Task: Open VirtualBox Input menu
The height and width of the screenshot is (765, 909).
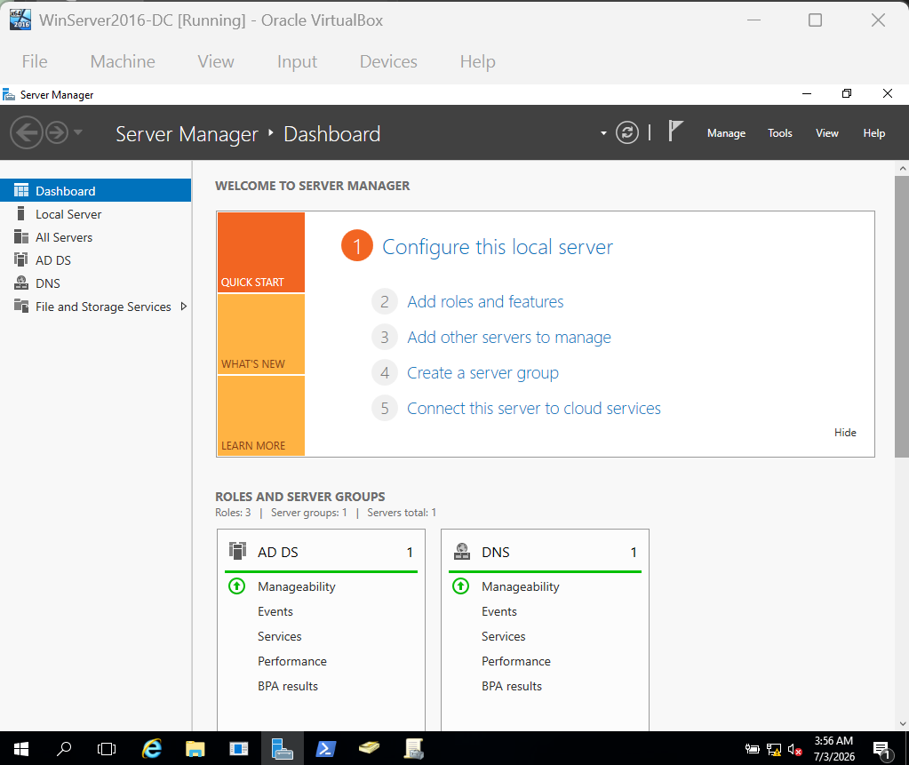Action: pos(297,61)
